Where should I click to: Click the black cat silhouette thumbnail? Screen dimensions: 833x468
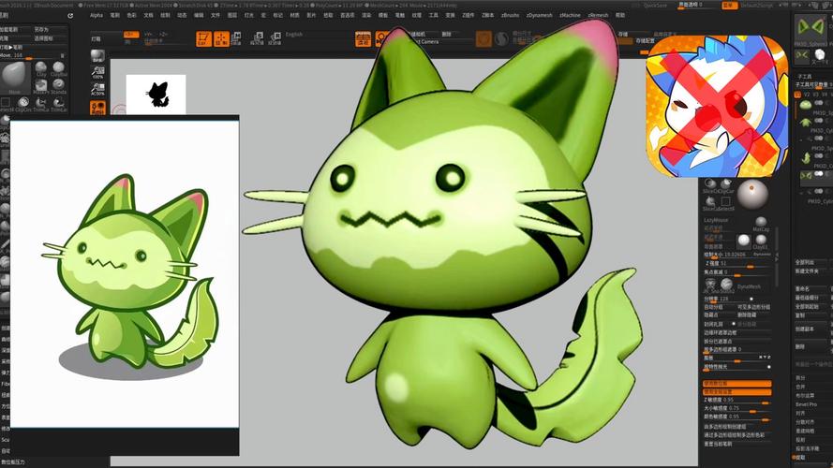click(x=156, y=95)
